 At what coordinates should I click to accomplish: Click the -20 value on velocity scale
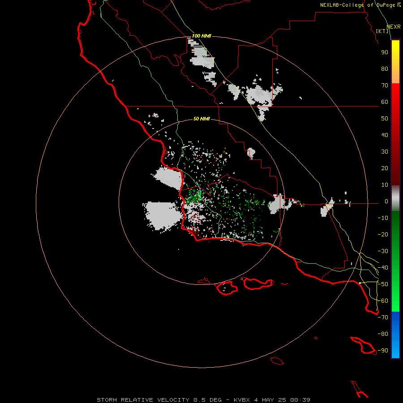tap(383, 235)
